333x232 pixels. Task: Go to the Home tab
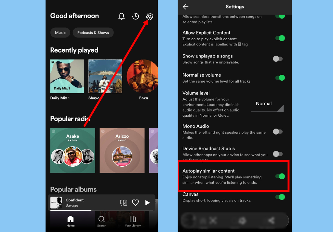pos(71,221)
